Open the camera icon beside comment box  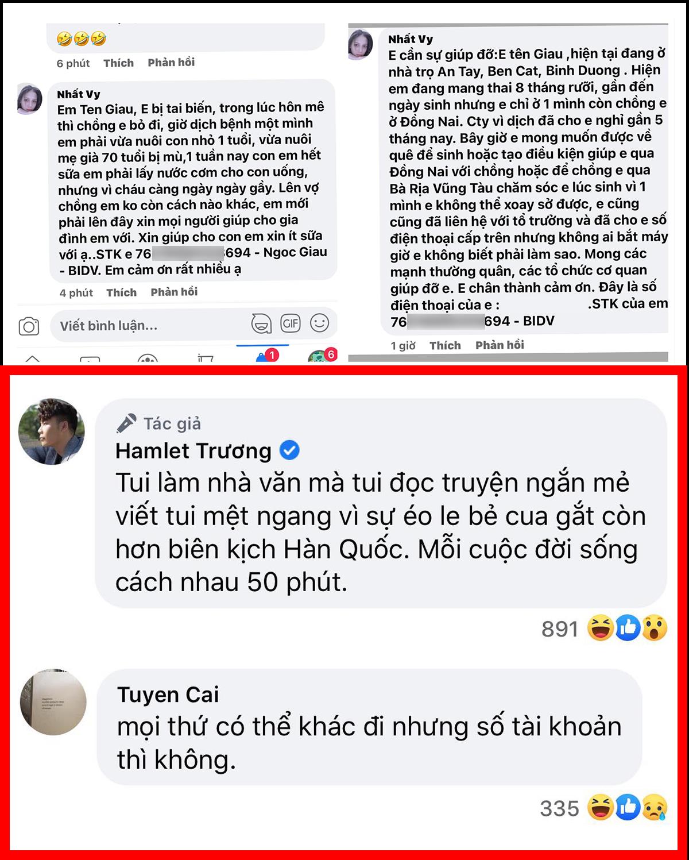coord(29,326)
